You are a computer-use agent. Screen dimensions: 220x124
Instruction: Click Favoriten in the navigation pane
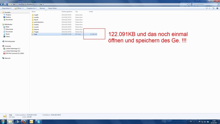[7, 12]
